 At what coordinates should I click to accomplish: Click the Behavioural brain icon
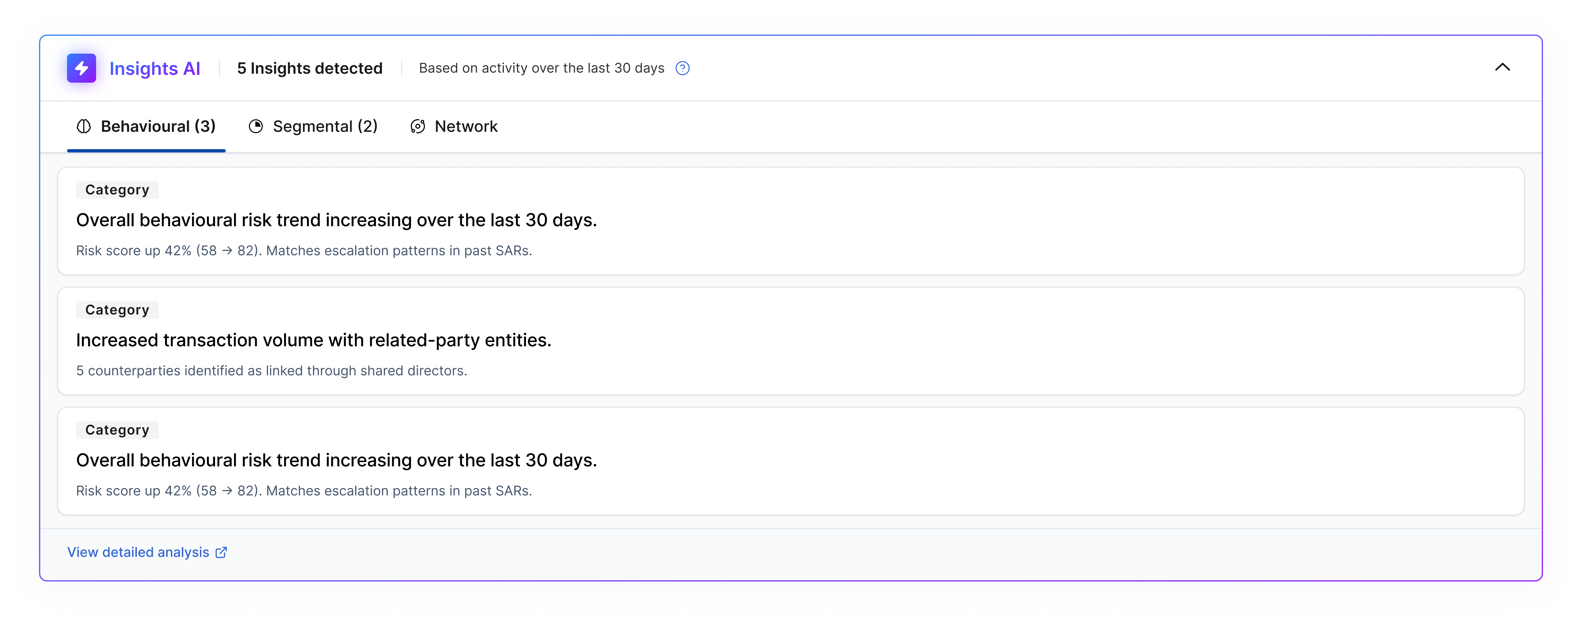84,127
